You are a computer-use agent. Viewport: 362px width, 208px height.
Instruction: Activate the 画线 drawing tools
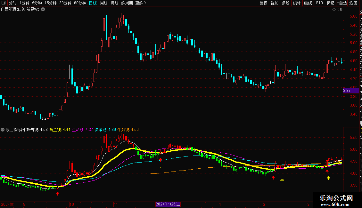point(308,3)
